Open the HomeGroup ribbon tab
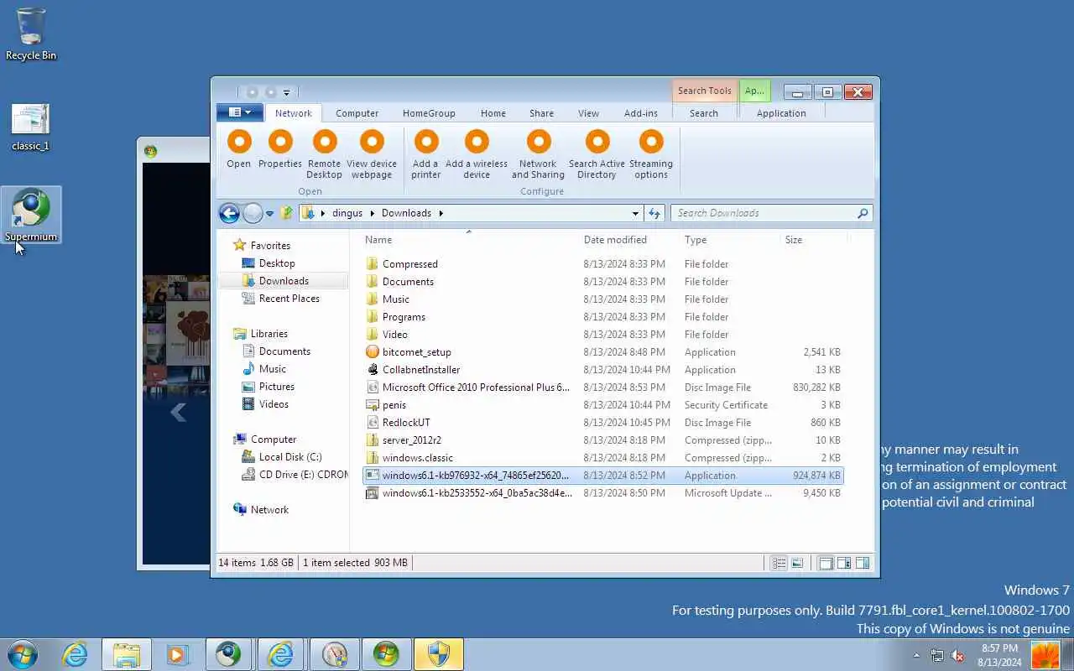 [429, 113]
